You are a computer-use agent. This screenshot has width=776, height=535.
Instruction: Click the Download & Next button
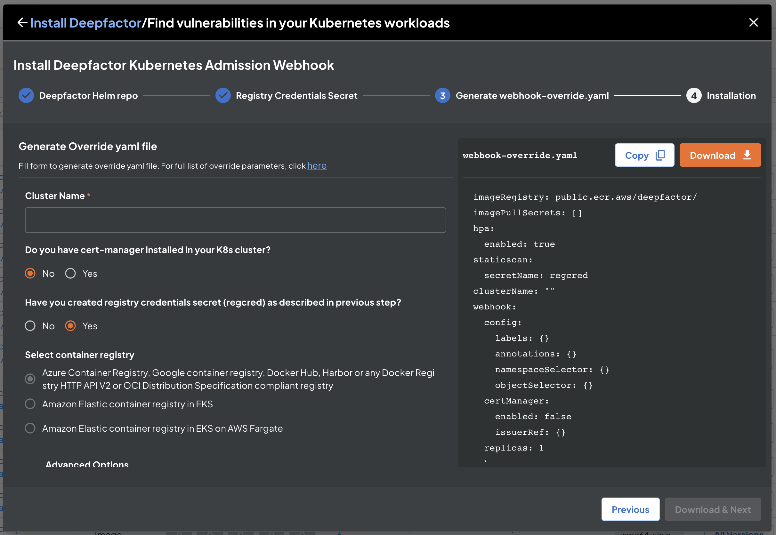(713, 509)
